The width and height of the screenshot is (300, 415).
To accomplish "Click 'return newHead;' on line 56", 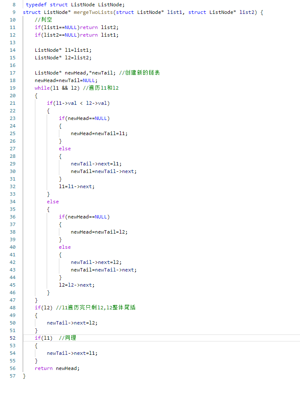I will point(57,368).
